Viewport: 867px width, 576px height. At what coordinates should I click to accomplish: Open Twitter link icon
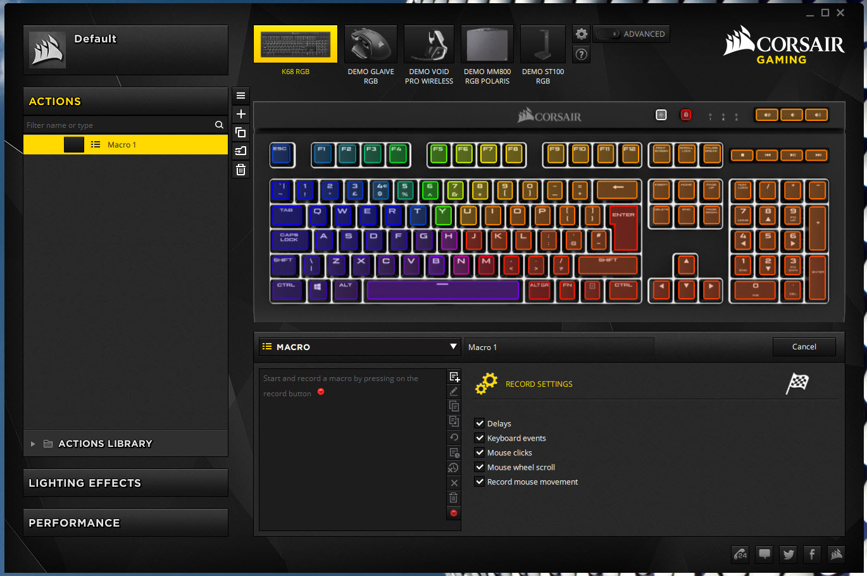click(x=789, y=554)
